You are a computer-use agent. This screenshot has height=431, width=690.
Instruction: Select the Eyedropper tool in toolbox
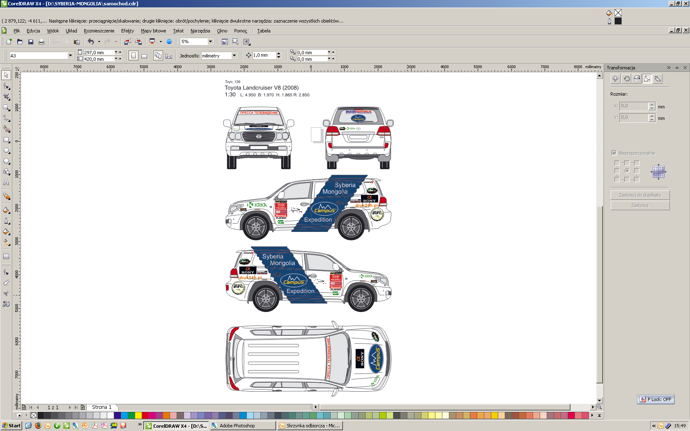point(6,210)
